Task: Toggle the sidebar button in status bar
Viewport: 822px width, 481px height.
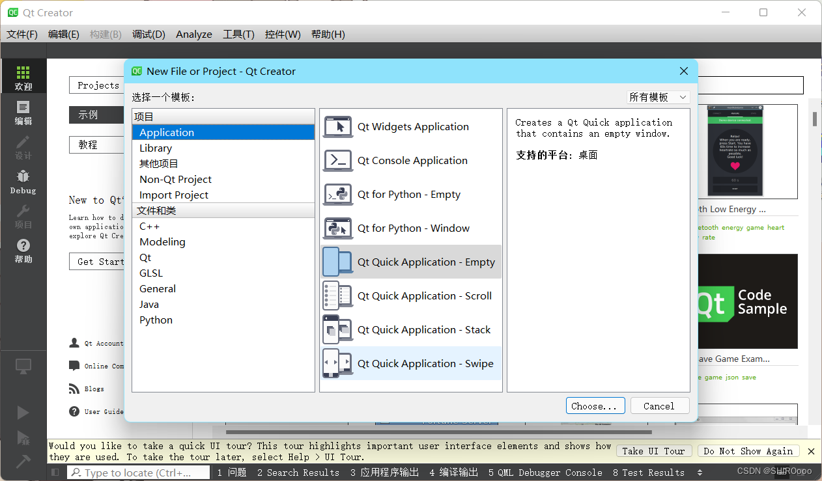Action: [55, 473]
